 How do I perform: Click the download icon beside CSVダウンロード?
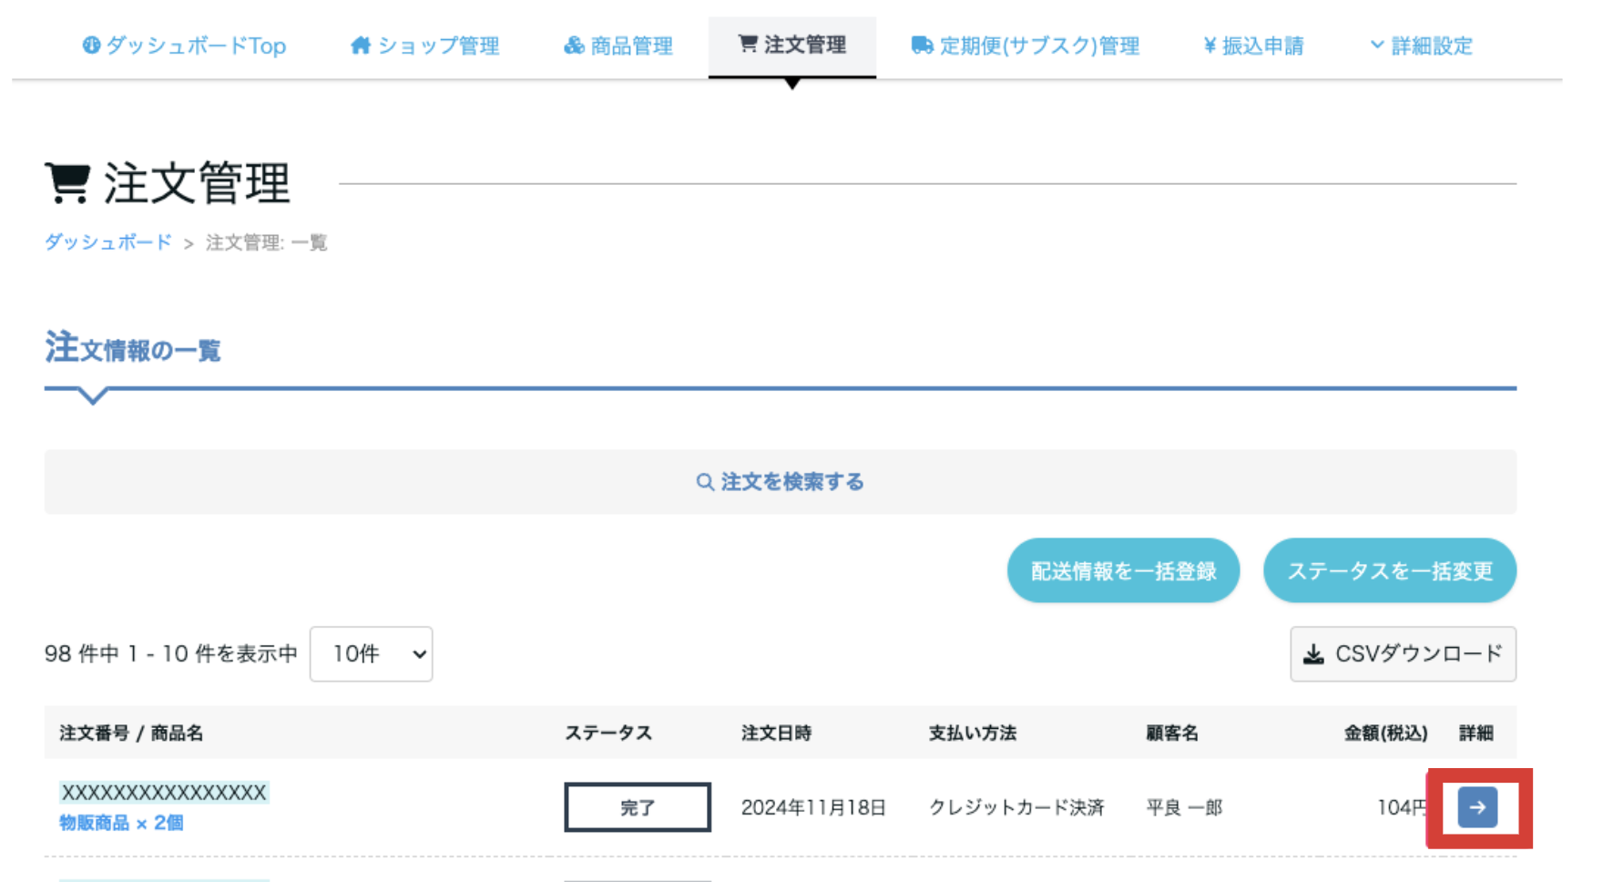tap(1313, 654)
